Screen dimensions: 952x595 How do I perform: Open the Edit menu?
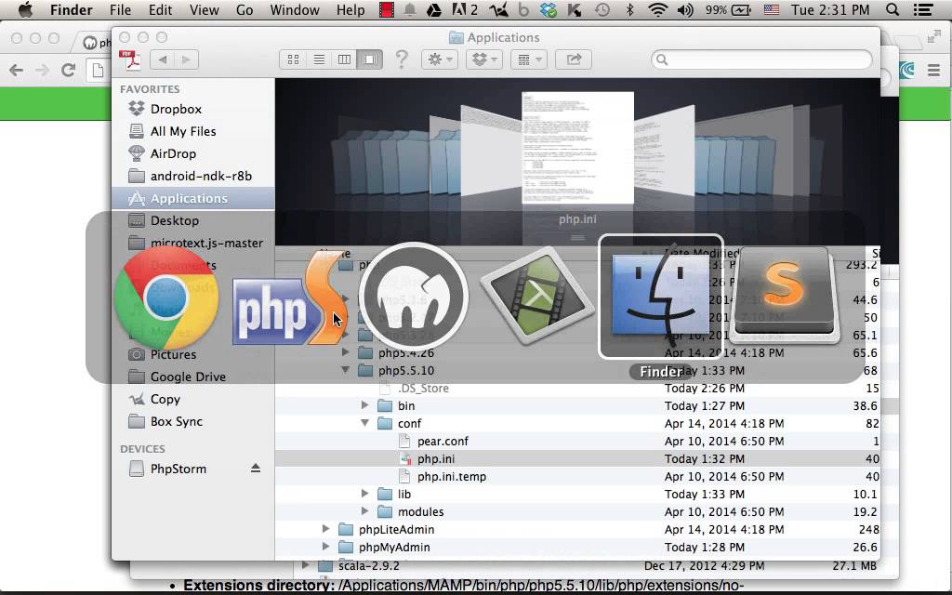(x=160, y=9)
